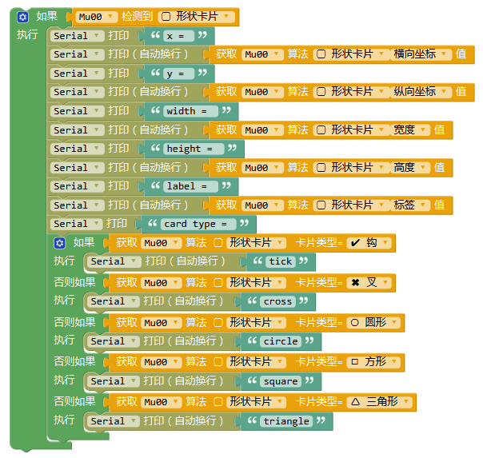This screenshot has width=483, height=458.
Task: Click the 'triangle' string field
Action: (x=286, y=421)
